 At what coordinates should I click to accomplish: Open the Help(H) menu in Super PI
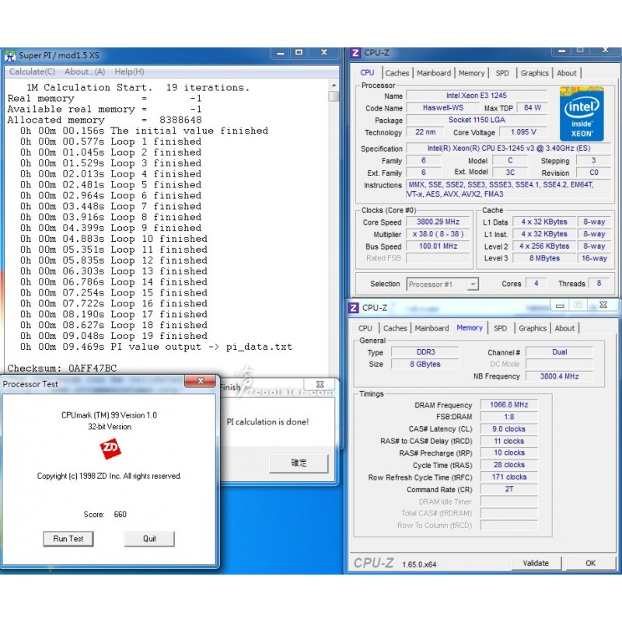129,72
